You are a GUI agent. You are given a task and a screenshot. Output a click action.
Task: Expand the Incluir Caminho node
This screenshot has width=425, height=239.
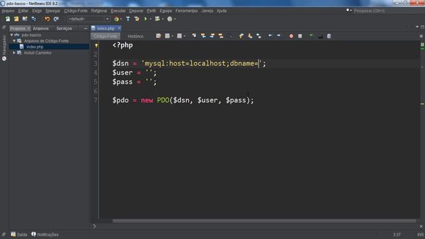click(x=14, y=53)
